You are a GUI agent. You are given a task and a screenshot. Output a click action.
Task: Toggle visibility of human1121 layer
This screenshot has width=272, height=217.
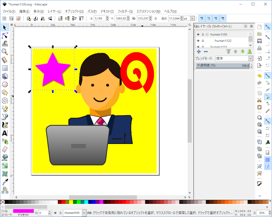pos(198,47)
